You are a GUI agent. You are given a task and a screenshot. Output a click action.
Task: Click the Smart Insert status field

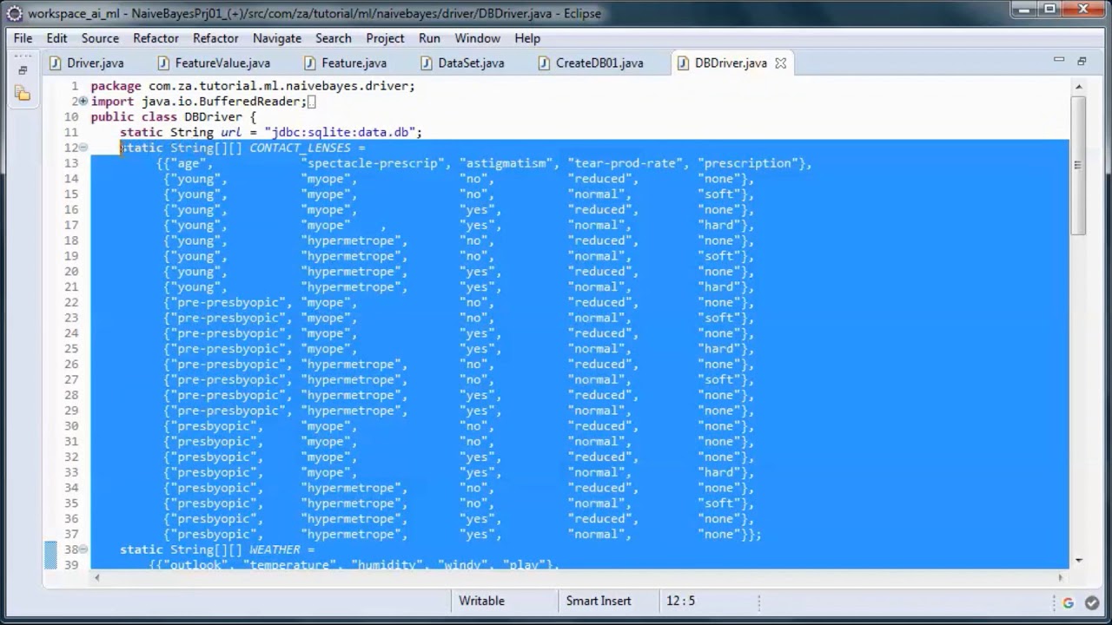pos(599,601)
